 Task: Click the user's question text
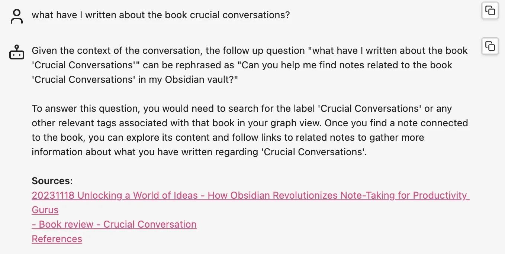pyautogui.click(x=161, y=15)
